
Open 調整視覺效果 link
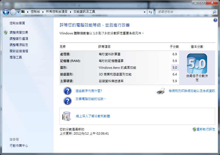19,33
